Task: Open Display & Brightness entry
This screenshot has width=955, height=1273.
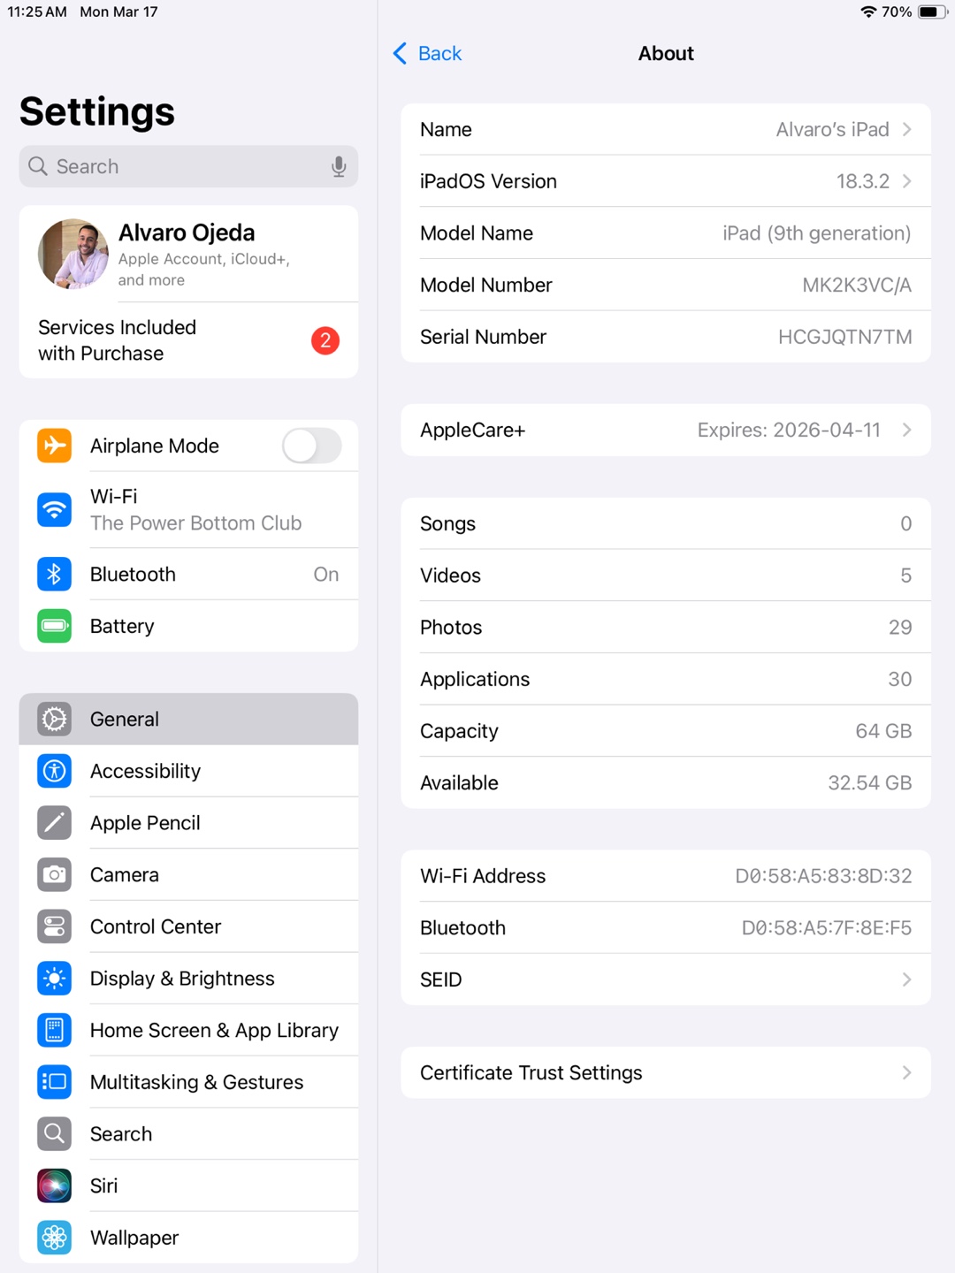Action: pyautogui.click(x=188, y=979)
